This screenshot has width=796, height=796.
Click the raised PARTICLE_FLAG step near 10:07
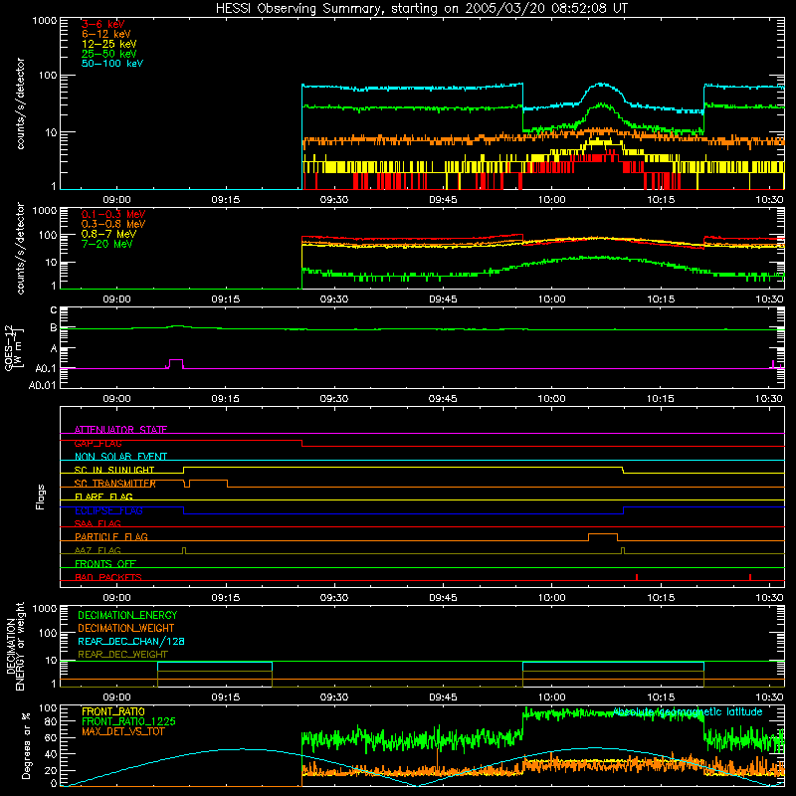[x=603, y=534]
